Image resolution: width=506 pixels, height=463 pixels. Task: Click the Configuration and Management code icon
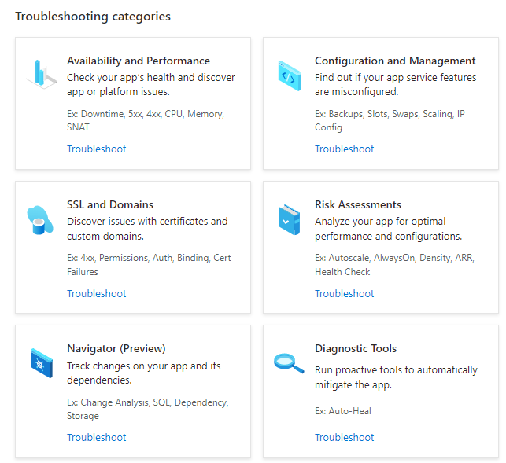pyautogui.click(x=290, y=75)
